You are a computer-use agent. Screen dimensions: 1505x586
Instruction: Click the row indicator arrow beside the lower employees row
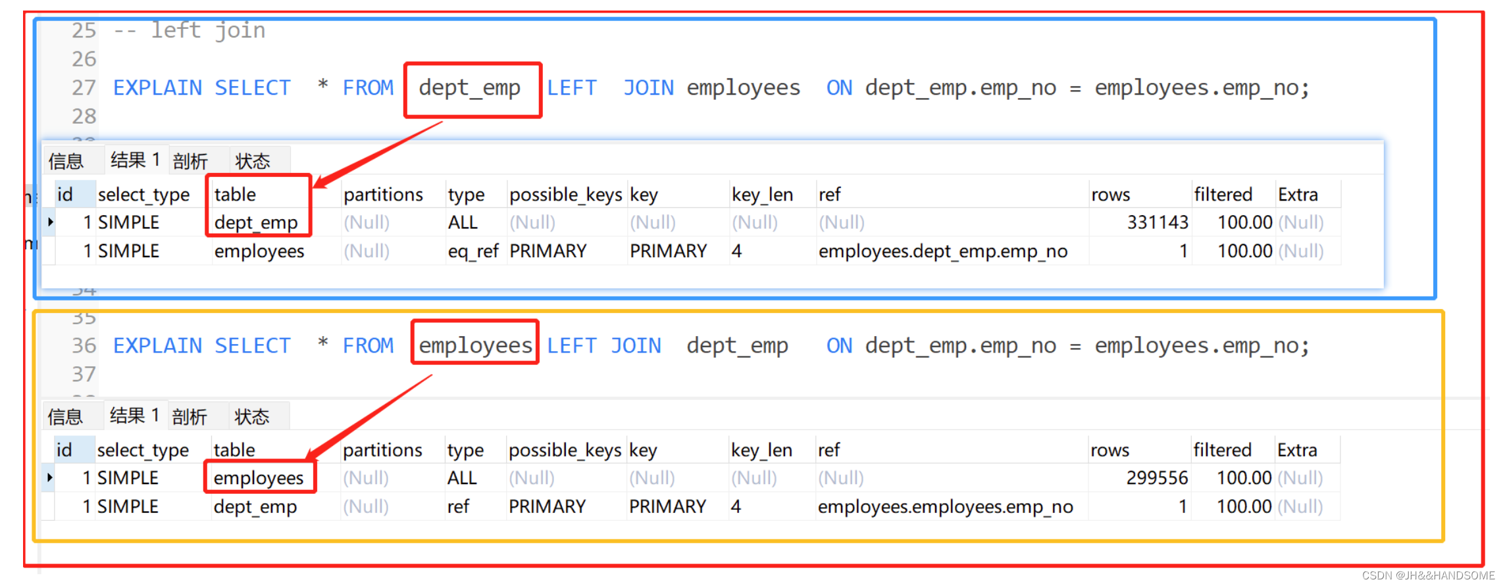tap(49, 477)
